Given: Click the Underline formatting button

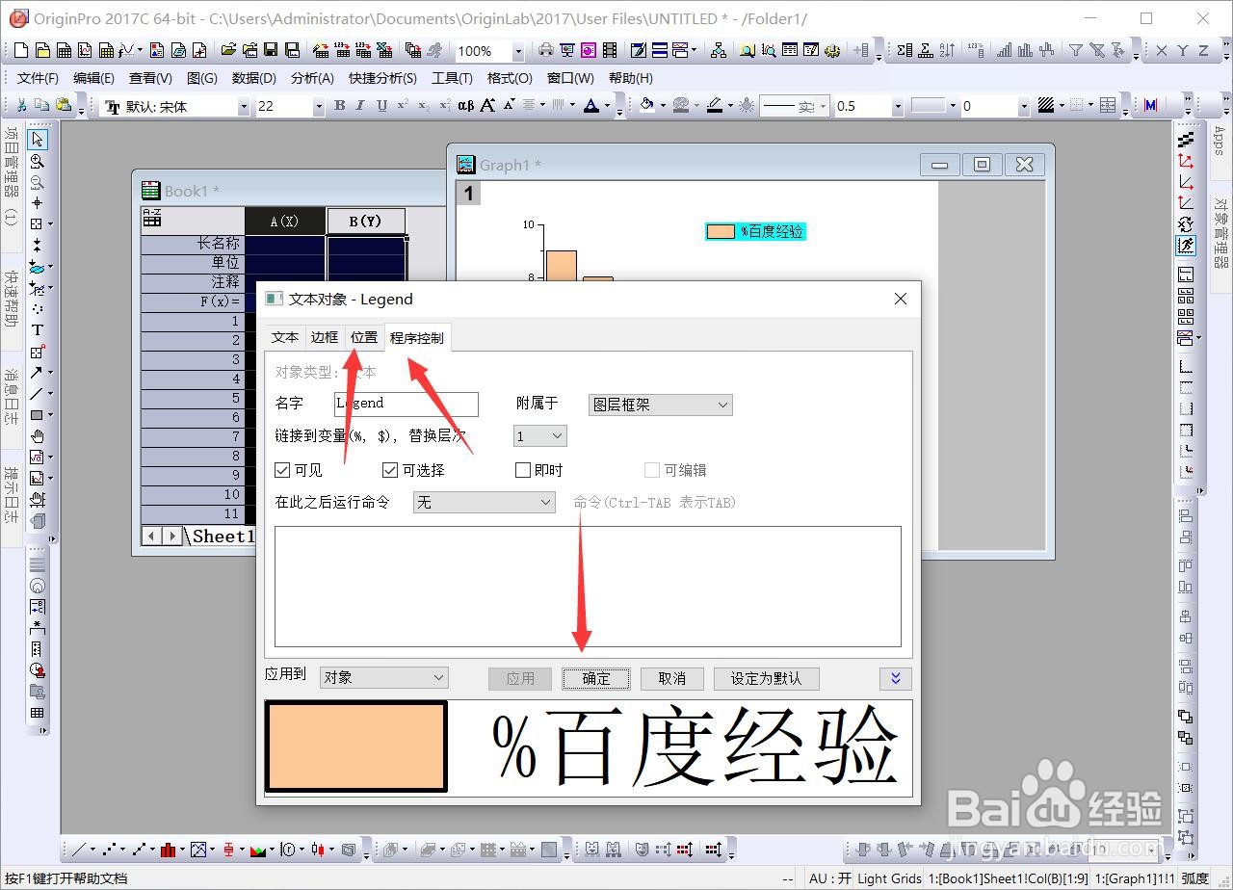Looking at the screenshot, I should (381, 106).
